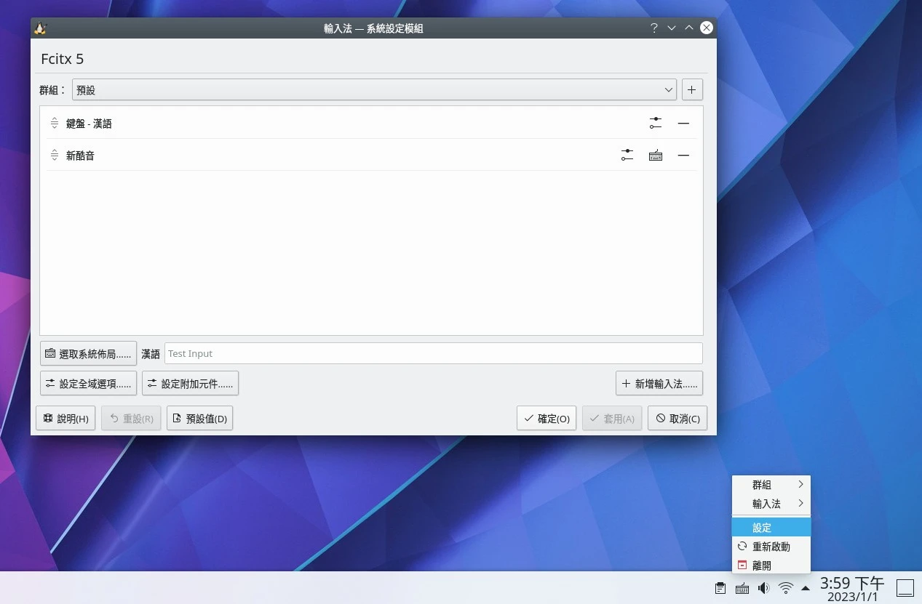Screen dimensions: 922x604
Task: Click the clipboard icon in system tray
Action: [720, 588]
